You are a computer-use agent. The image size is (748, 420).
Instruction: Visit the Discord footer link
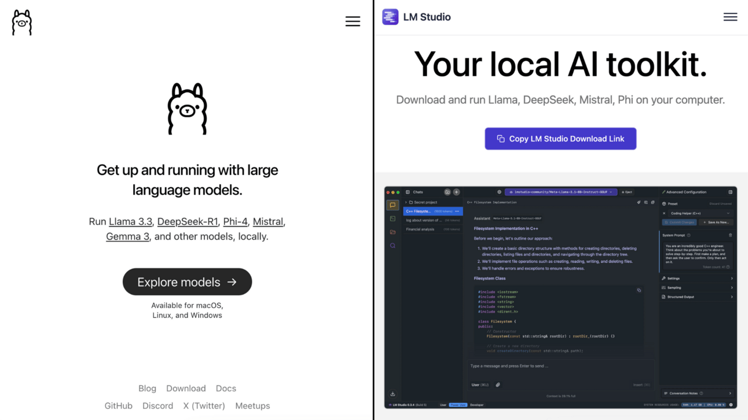pyautogui.click(x=157, y=406)
